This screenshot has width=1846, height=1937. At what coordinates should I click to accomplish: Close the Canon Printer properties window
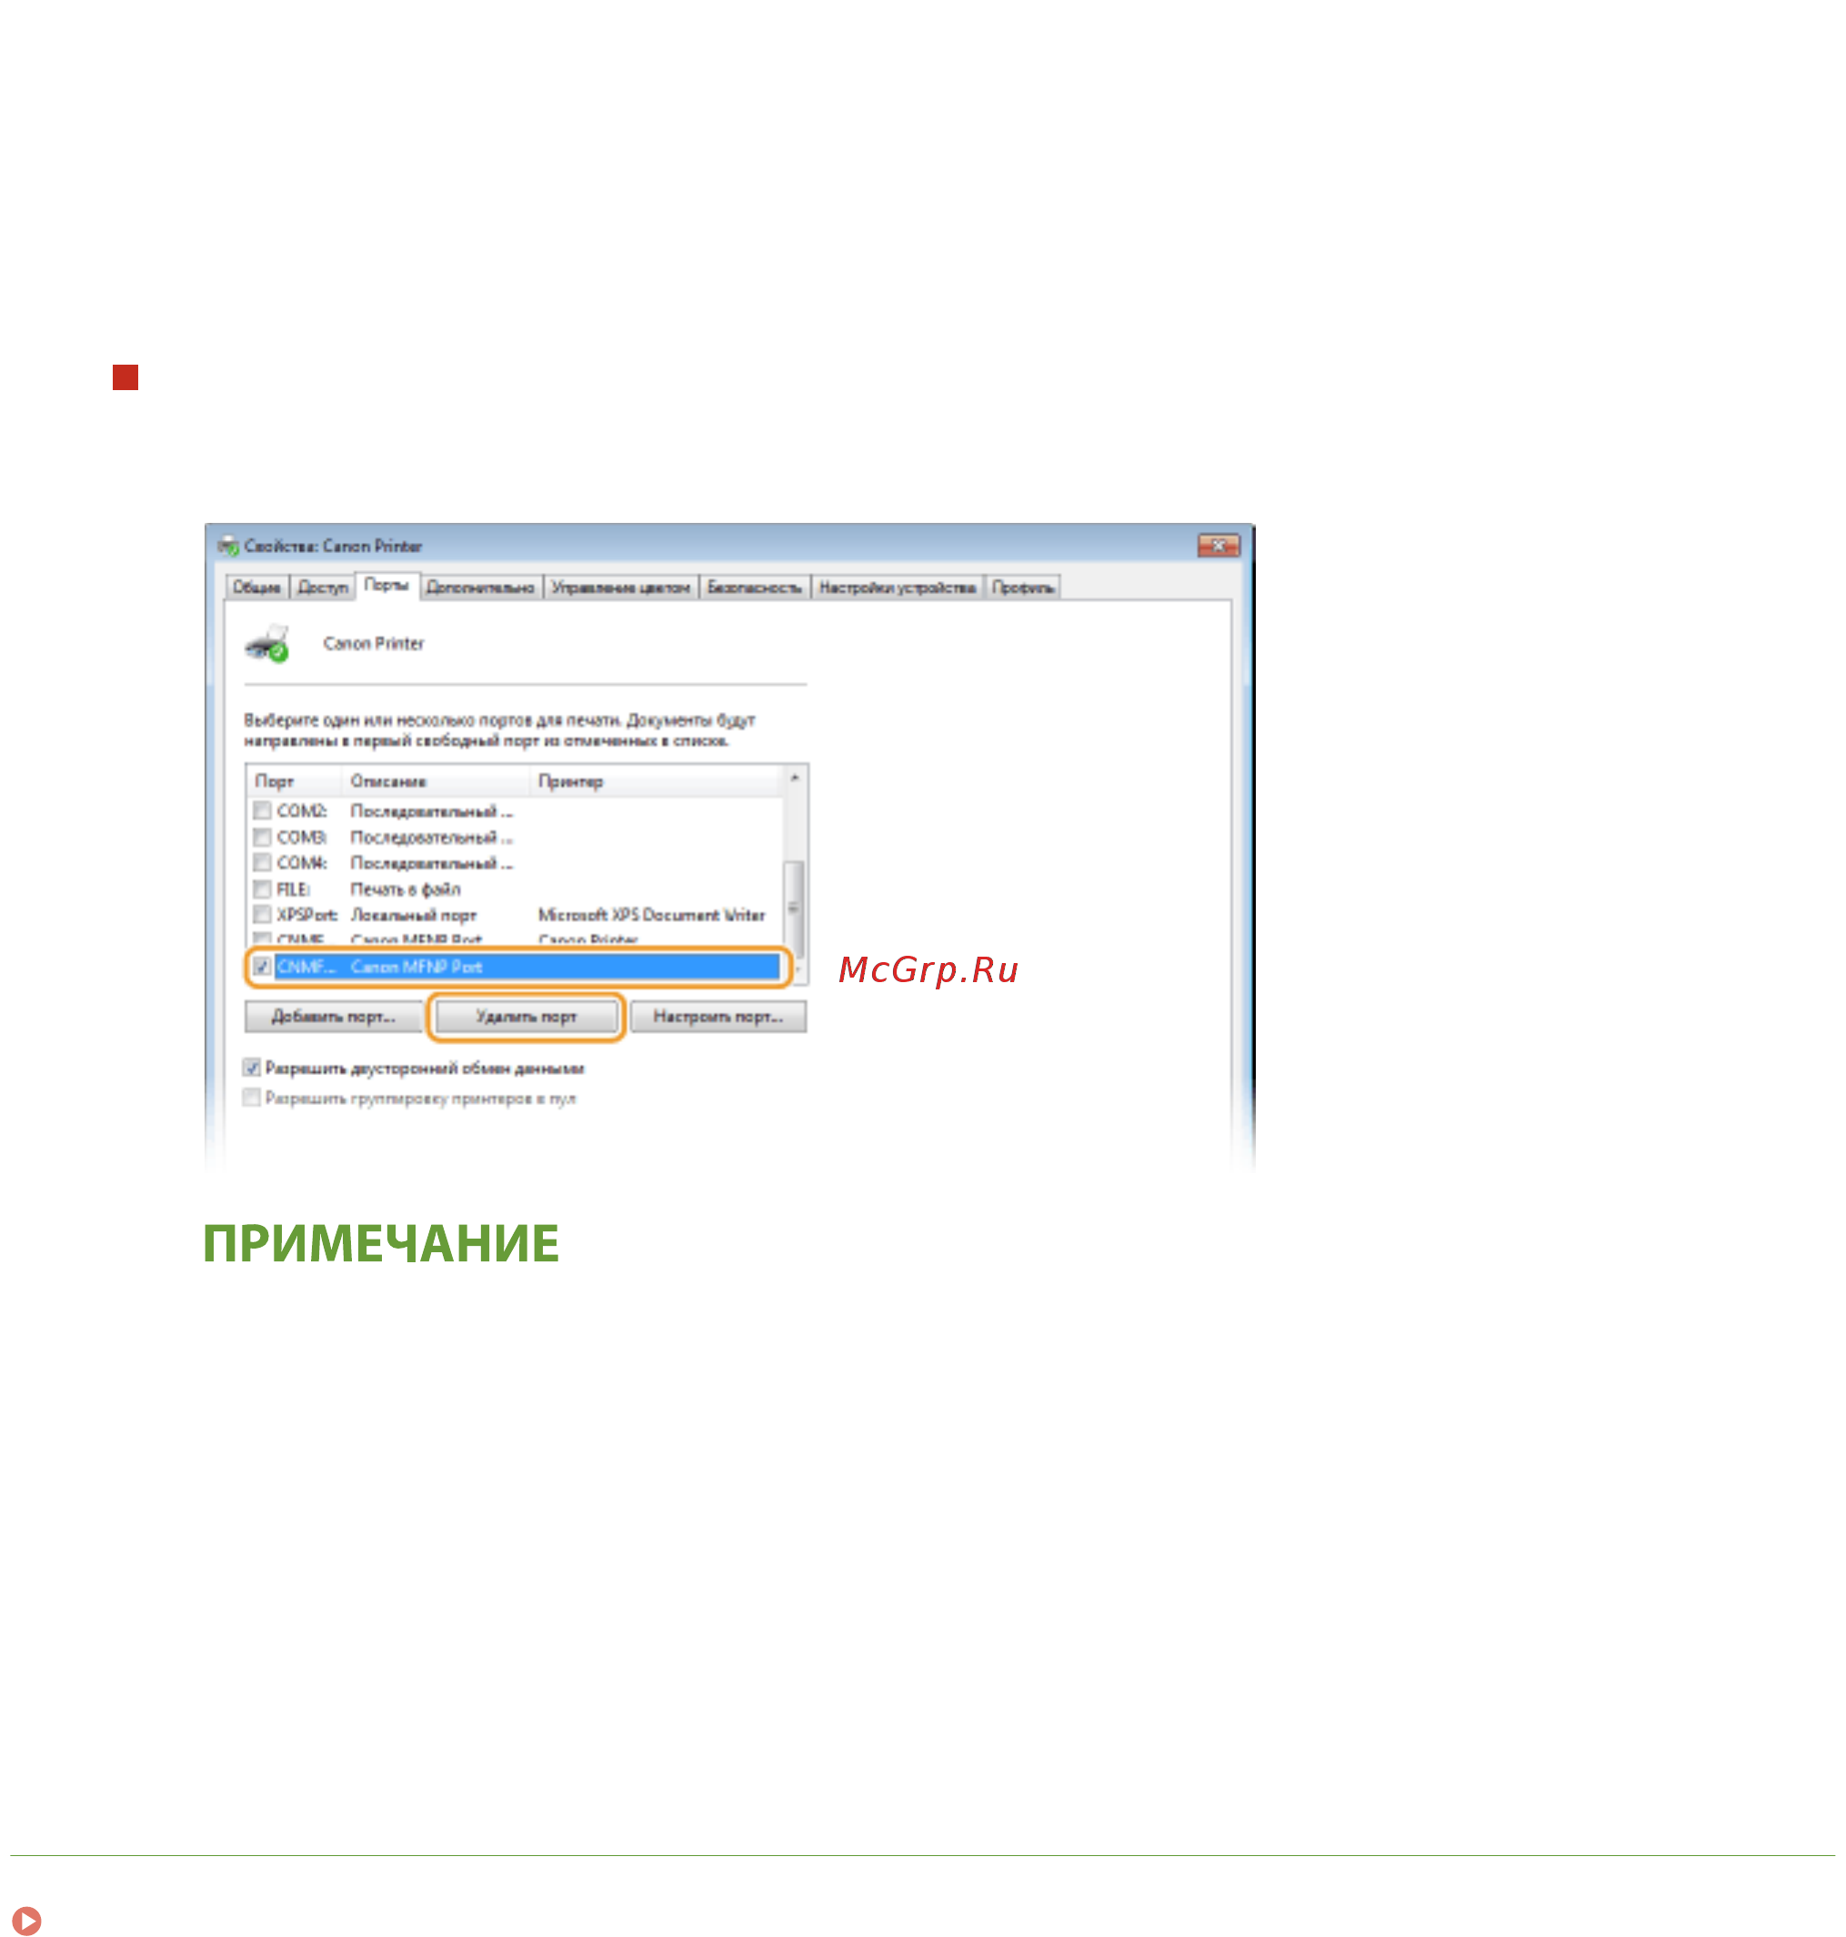(1219, 547)
